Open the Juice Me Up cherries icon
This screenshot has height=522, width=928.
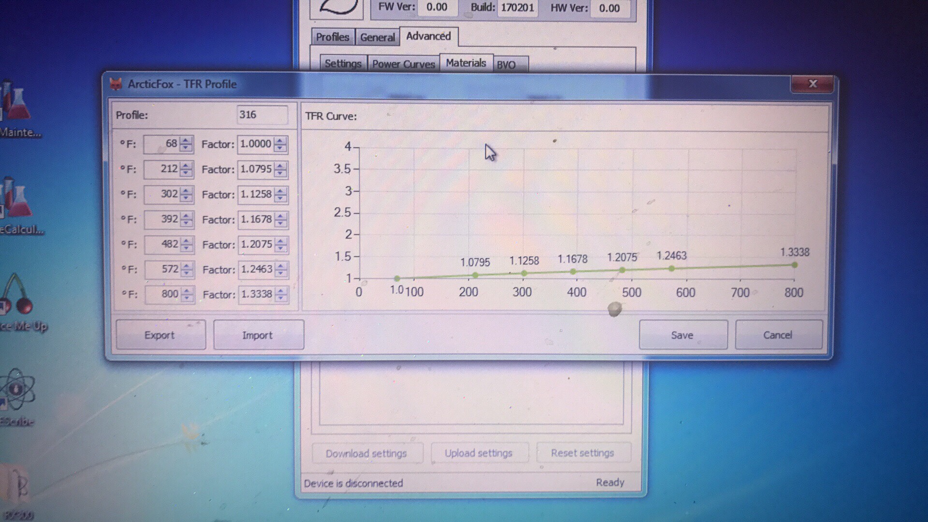[17, 295]
